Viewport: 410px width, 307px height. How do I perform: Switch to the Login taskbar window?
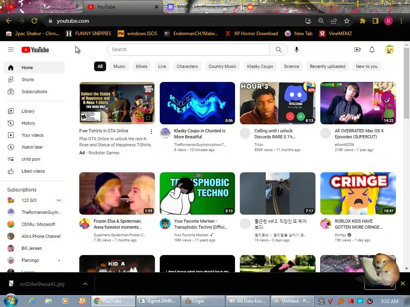(203, 301)
